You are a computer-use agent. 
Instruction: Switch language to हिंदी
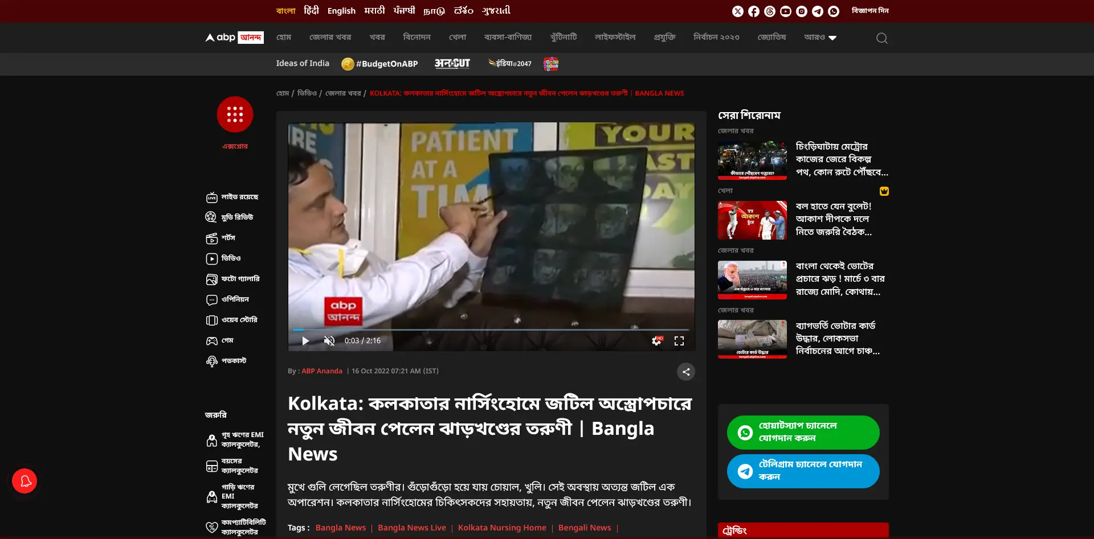click(311, 10)
